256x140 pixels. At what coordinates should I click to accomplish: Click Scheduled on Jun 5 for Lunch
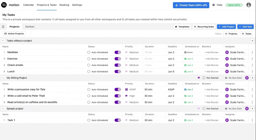pyautogui.click(x=189, y=72)
